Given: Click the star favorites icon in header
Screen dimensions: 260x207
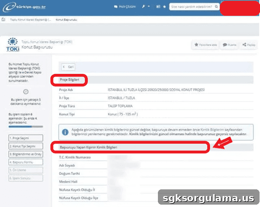Looking at the screenshot, I should (x=165, y=7).
